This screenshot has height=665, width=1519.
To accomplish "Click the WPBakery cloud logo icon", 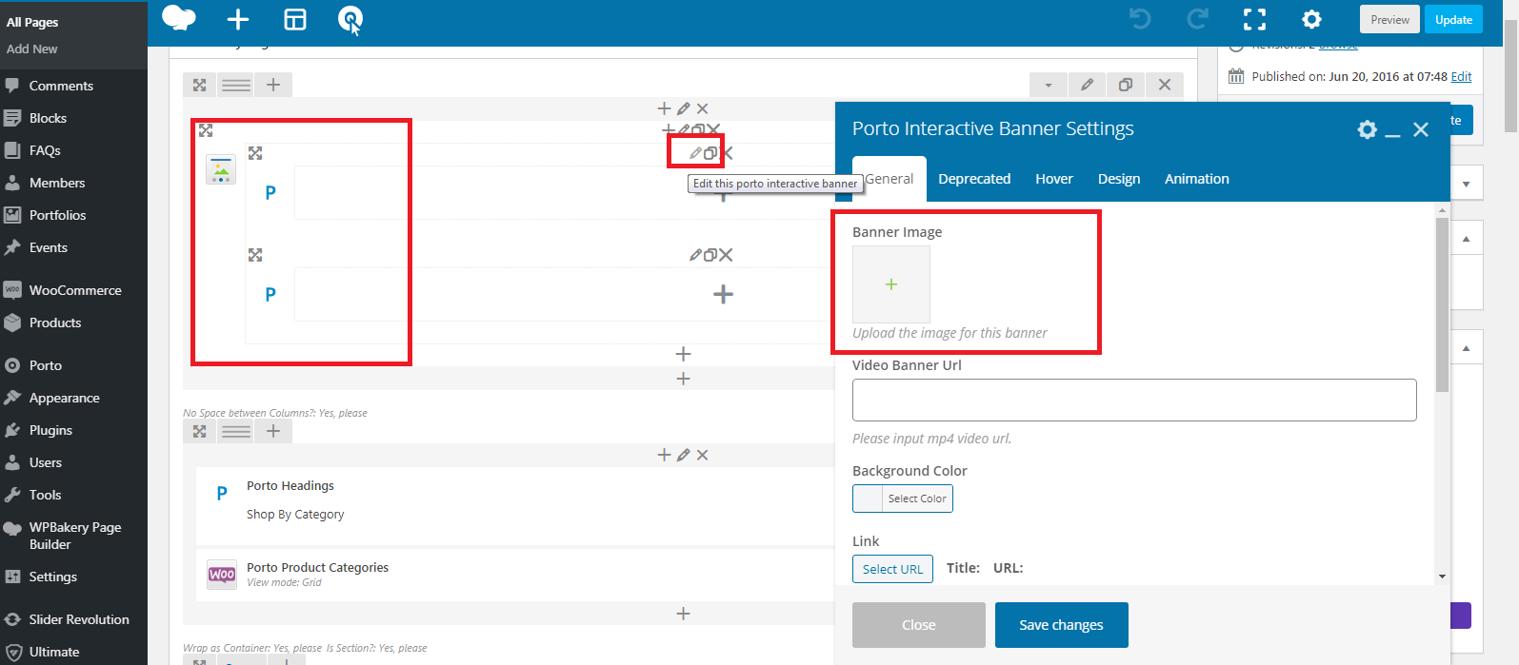I will 179,18.
